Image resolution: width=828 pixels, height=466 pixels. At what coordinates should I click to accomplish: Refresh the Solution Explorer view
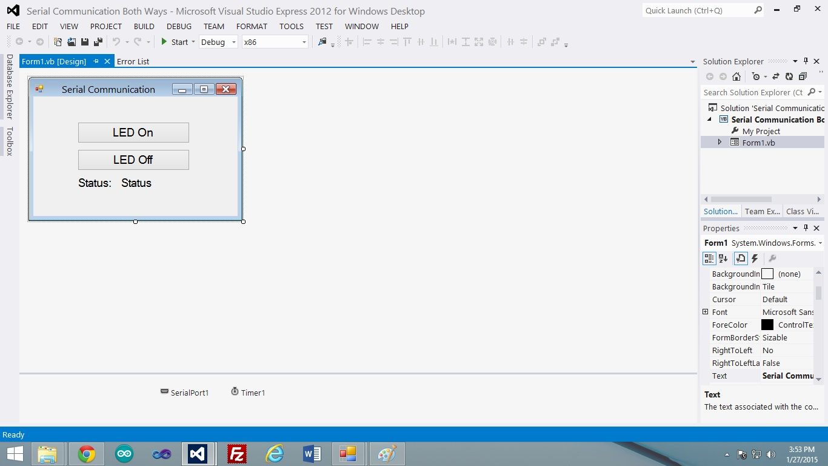point(790,76)
